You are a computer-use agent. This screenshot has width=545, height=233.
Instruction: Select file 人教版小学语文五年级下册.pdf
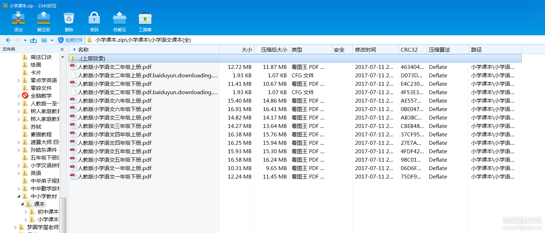(x=115, y=160)
